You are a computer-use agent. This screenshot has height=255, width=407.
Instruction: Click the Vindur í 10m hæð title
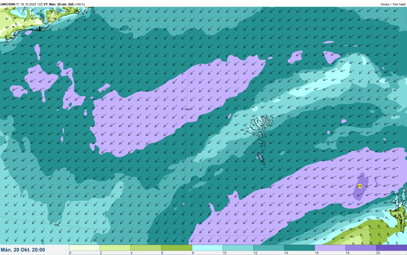tap(393, 4)
